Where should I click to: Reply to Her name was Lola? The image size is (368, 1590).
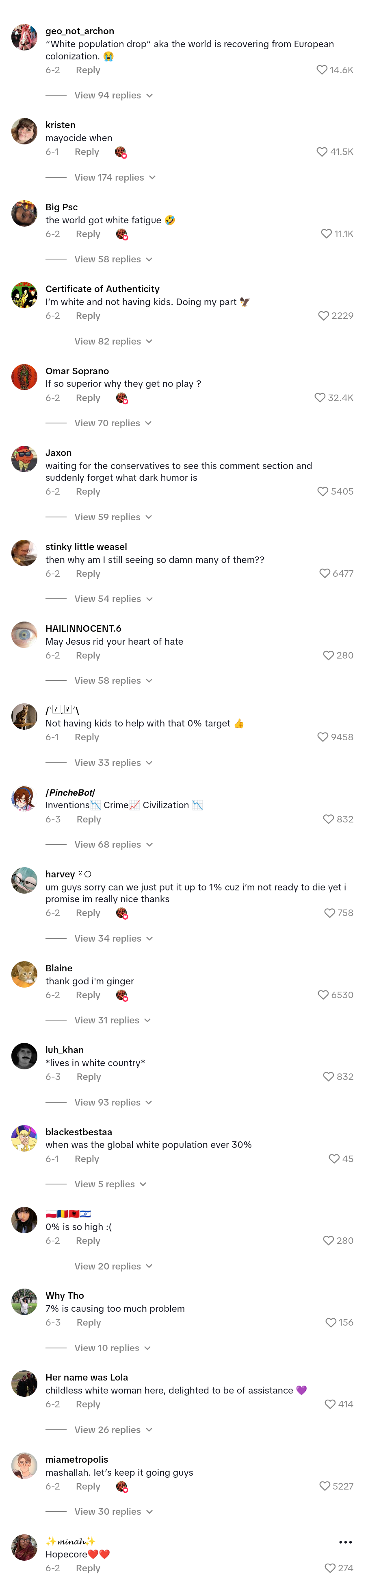pyautogui.click(x=87, y=1404)
